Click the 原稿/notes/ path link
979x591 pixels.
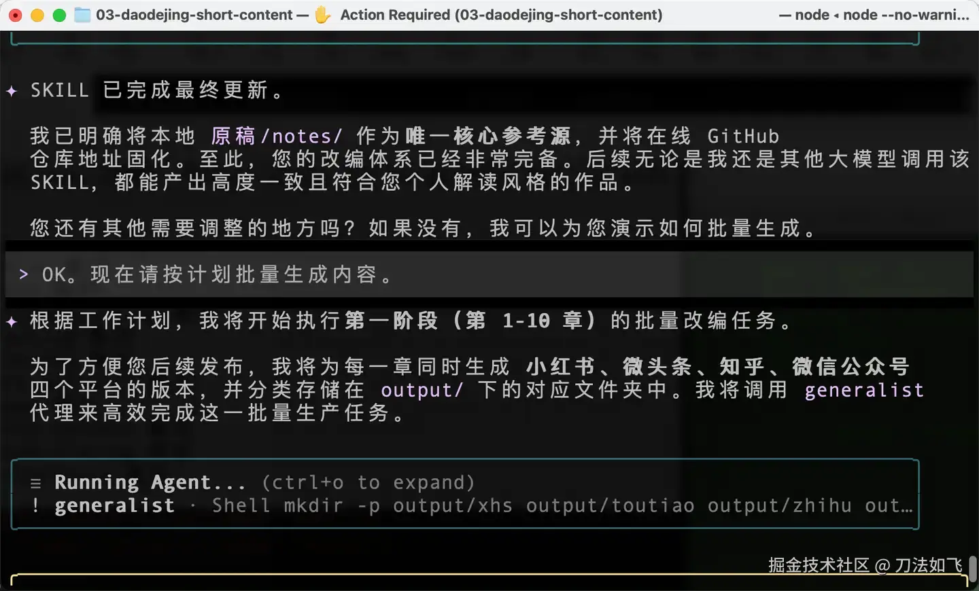coord(277,136)
